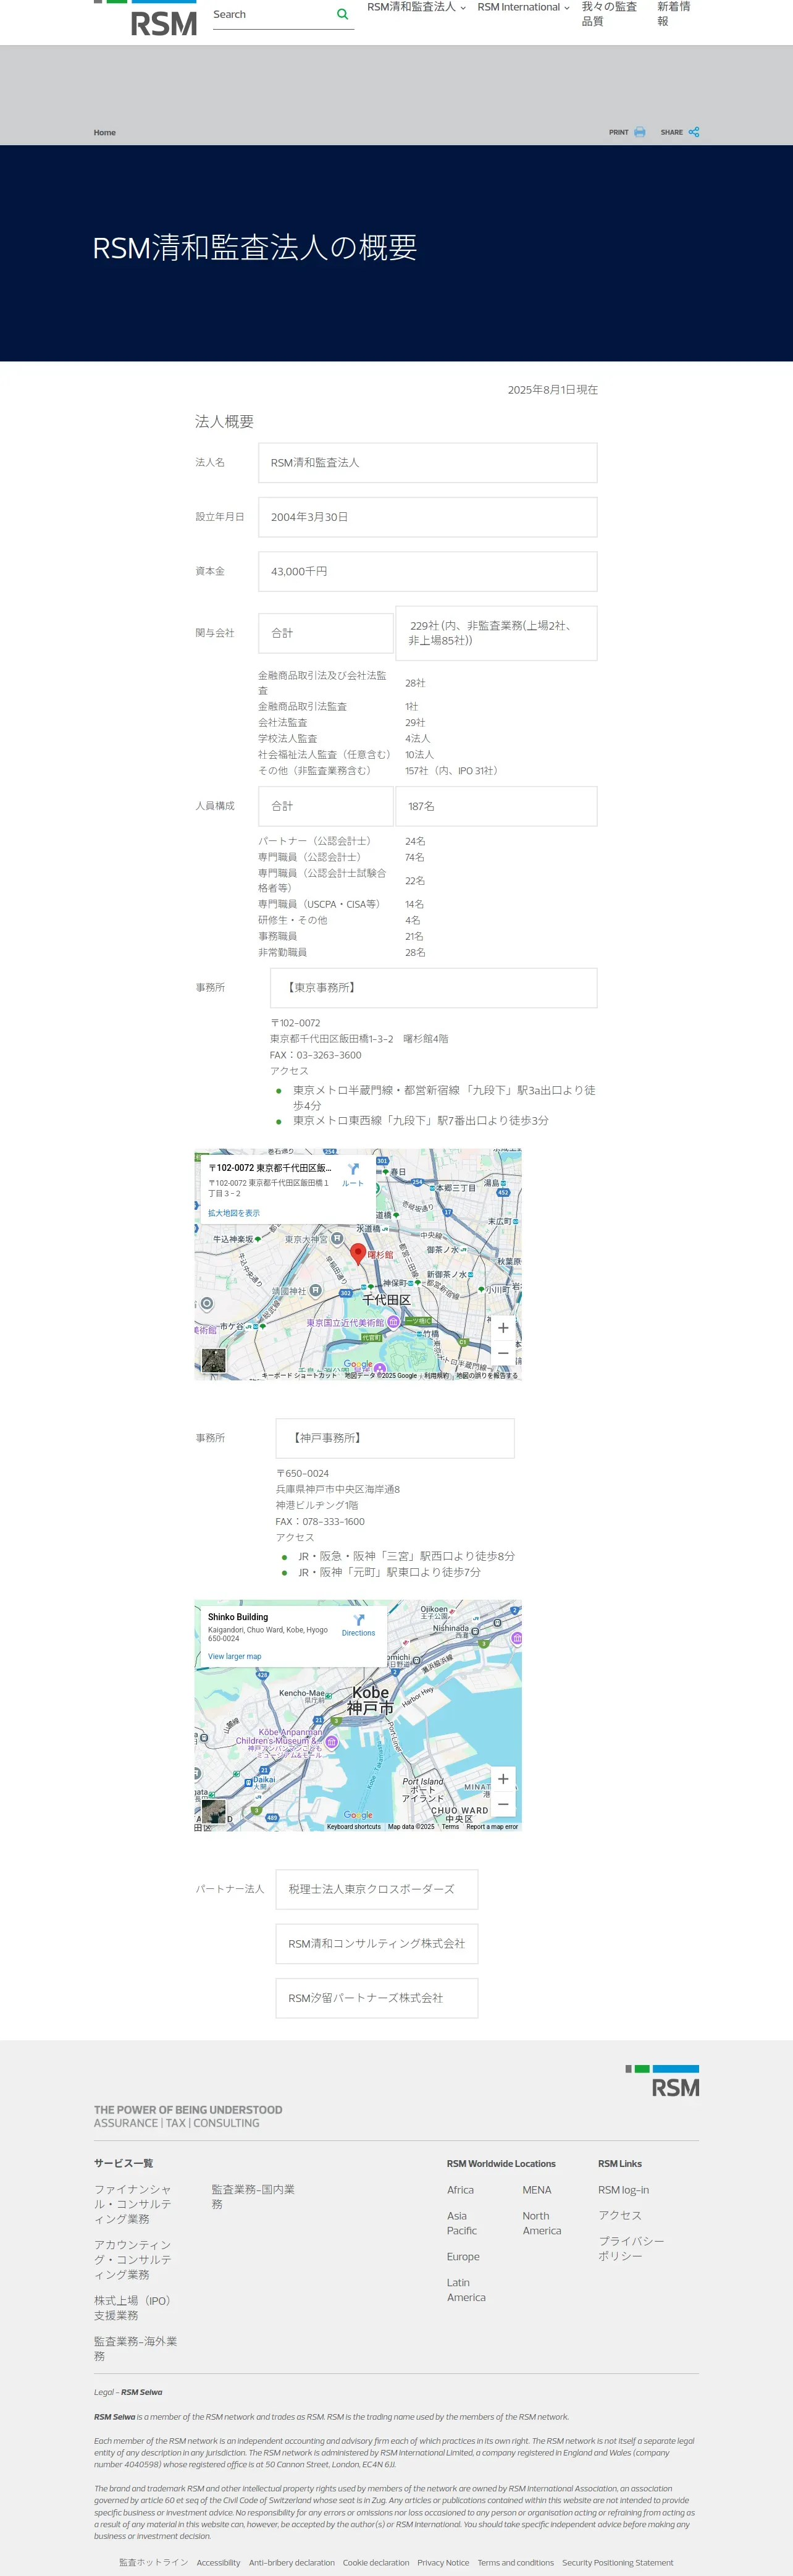Click 187名 personnel total
The image size is (793, 2576).
pos(496,806)
